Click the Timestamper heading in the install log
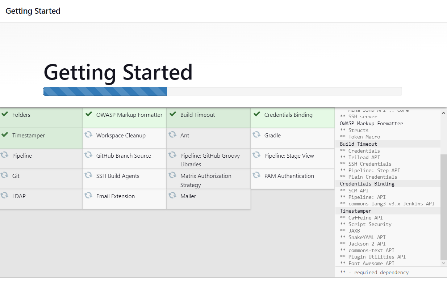 (x=356, y=211)
